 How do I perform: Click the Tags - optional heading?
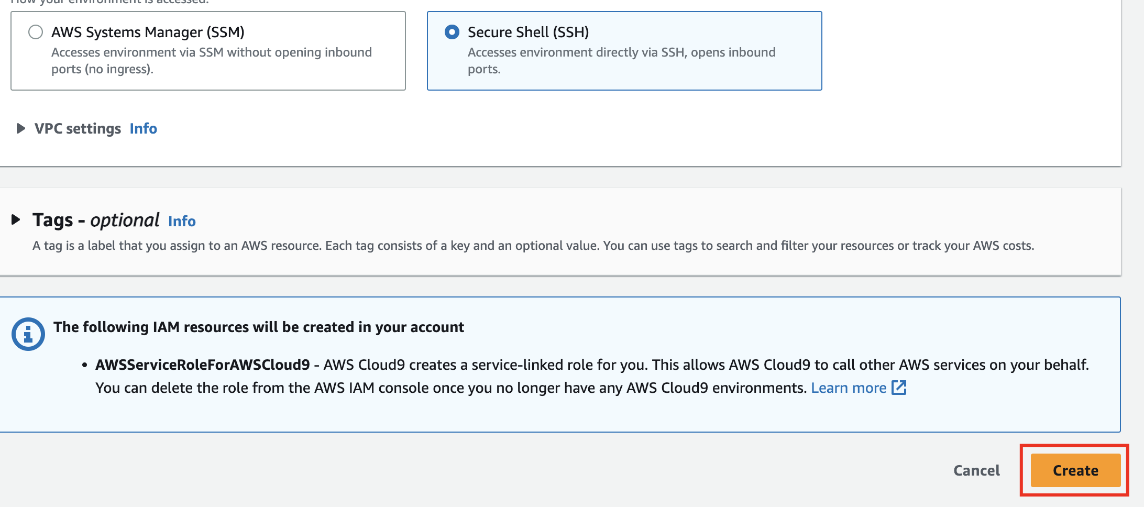point(96,220)
